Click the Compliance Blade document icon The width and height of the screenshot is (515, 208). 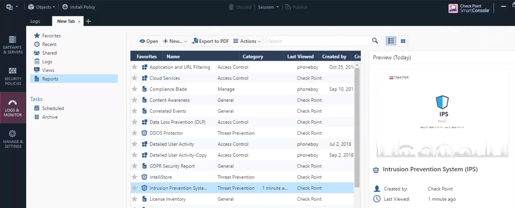point(144,89)
